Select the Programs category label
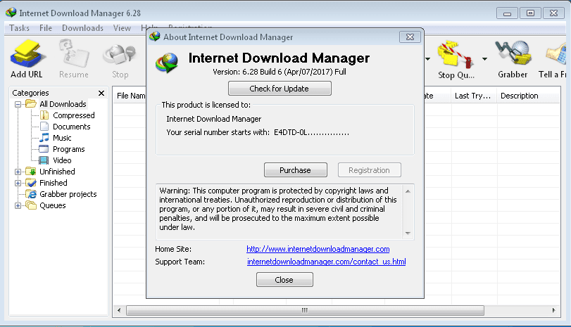 click(x=68, y=149)
